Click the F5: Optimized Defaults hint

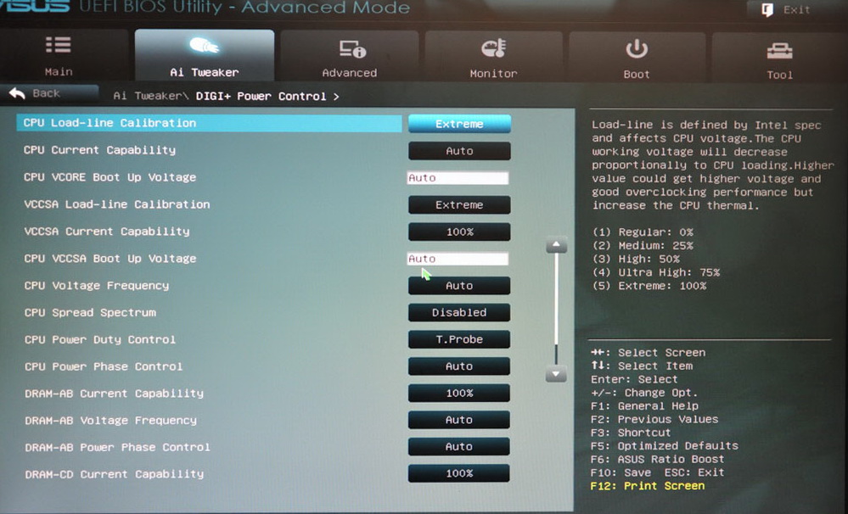click(665, 446)
